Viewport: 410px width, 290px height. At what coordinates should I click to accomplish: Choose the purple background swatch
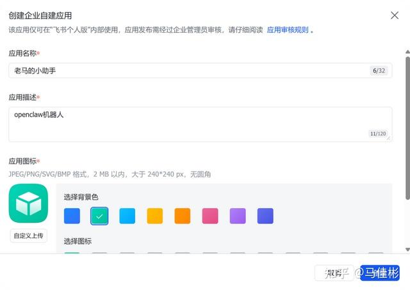tap(238, 216)
